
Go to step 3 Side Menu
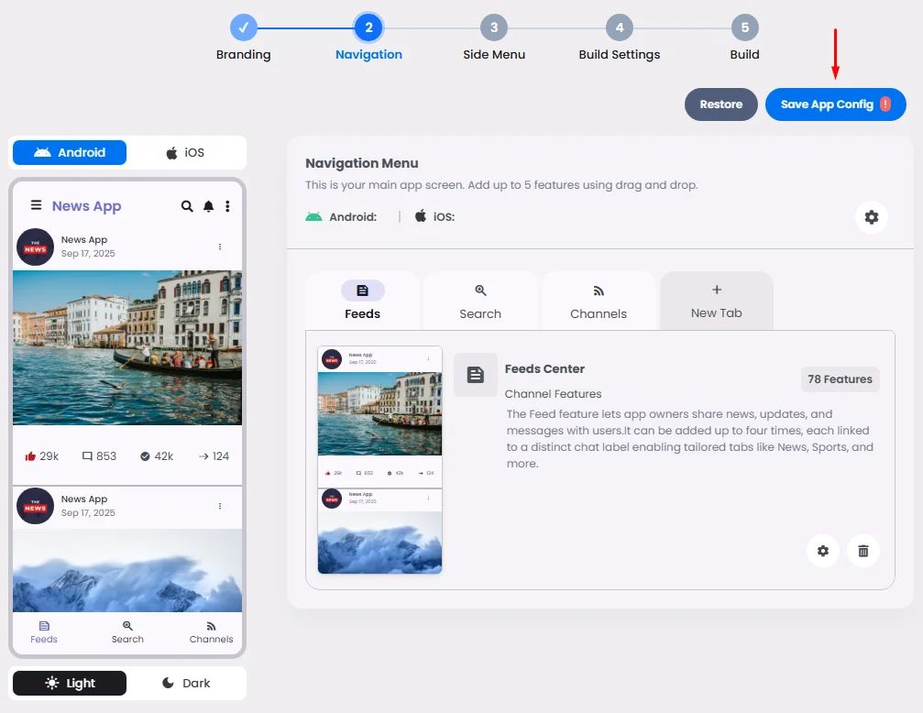point(494,38)
